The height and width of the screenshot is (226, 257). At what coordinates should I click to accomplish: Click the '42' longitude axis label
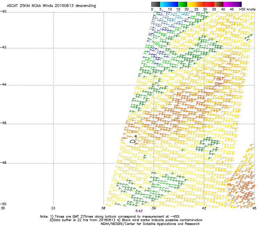[x=204, y=208]
